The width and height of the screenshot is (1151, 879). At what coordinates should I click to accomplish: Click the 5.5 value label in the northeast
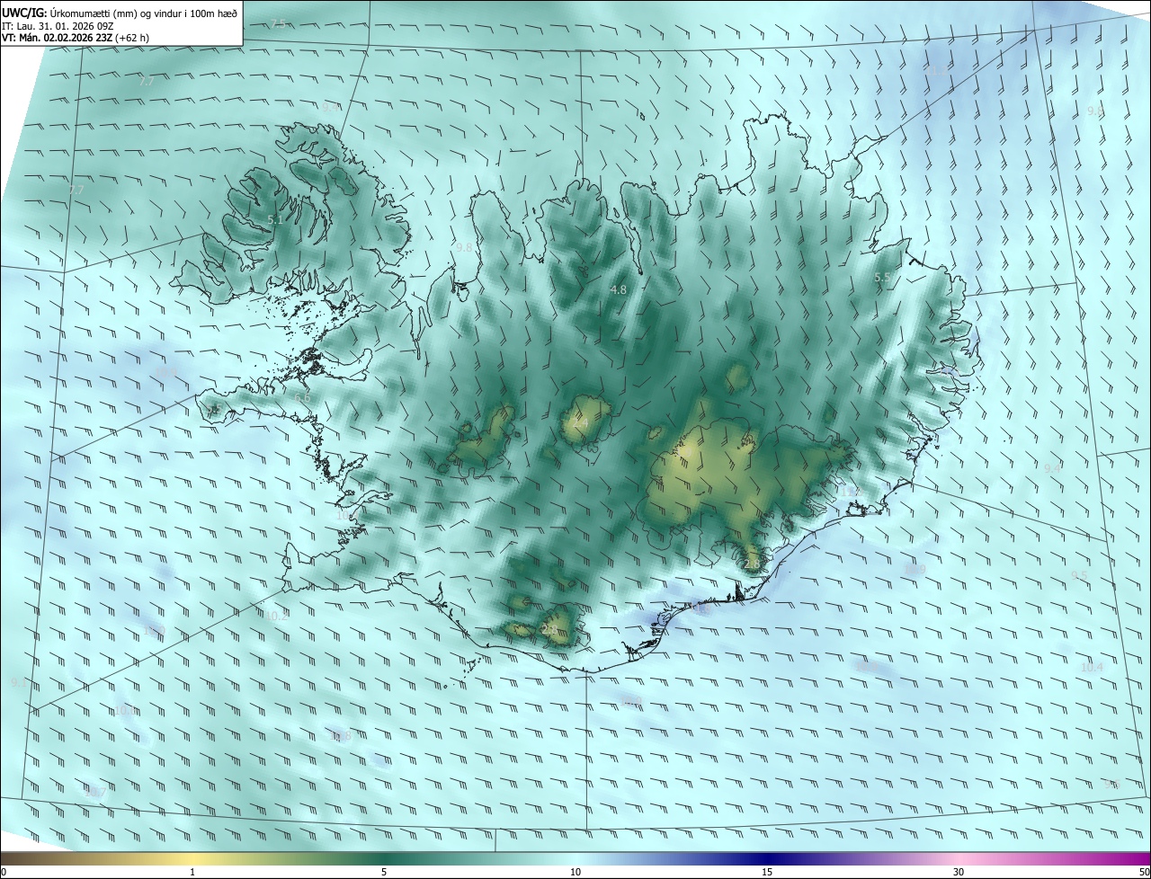pos(882,278)
